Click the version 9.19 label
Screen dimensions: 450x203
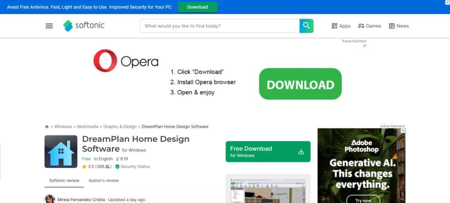coord(122,159)
